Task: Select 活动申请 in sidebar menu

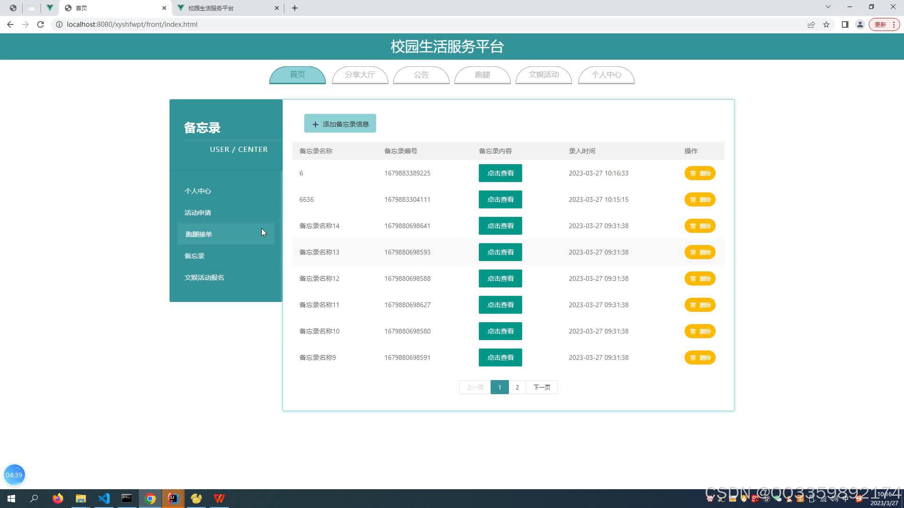Action: (x=226, y=213)
